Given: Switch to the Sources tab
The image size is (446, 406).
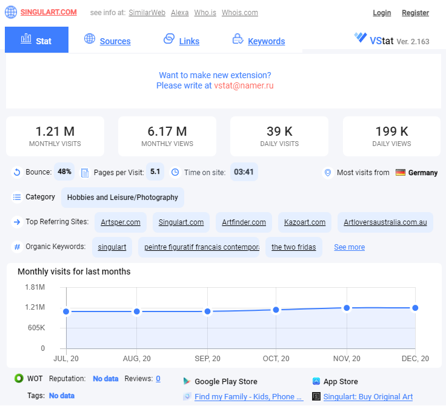Looking at the screenshot, I should click(x=115, y=41).
